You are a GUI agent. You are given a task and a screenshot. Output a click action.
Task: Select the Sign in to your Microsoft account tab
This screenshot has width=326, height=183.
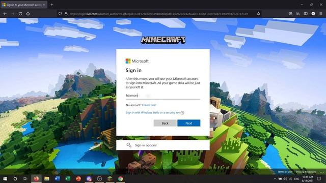[x=24, y=5]
